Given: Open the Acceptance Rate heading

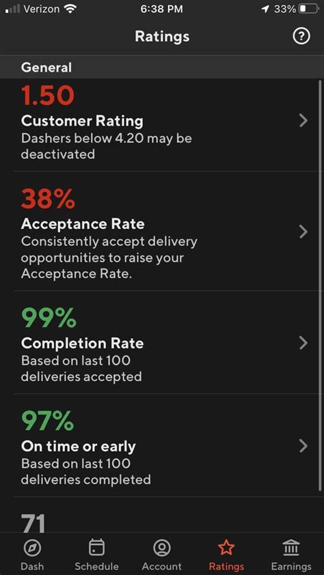Looking at the screenshot, I should 83,224.
